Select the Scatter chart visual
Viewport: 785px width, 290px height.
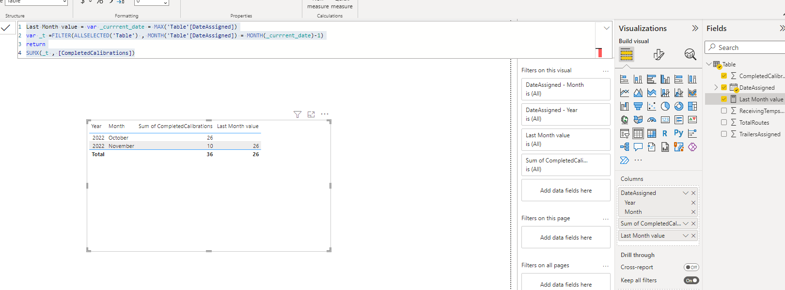coord(651,106)
